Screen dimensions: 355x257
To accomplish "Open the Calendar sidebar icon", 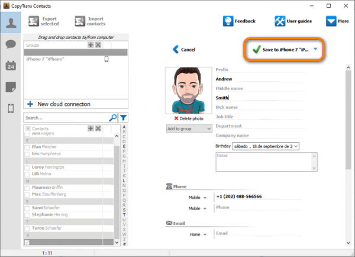I will (10, 66).
